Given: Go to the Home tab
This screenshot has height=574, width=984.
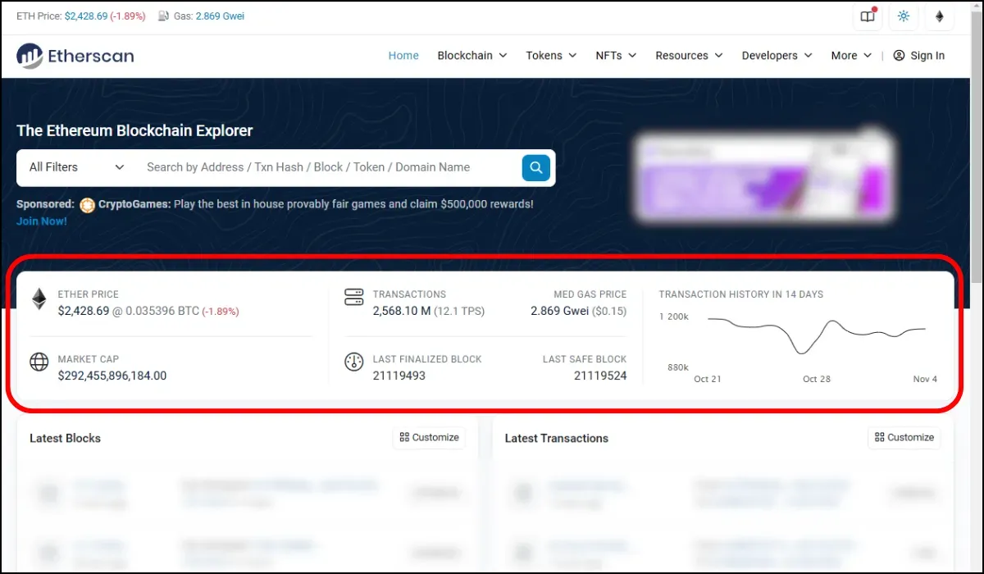Looking at the screenshot, I should tap(403, 56).
